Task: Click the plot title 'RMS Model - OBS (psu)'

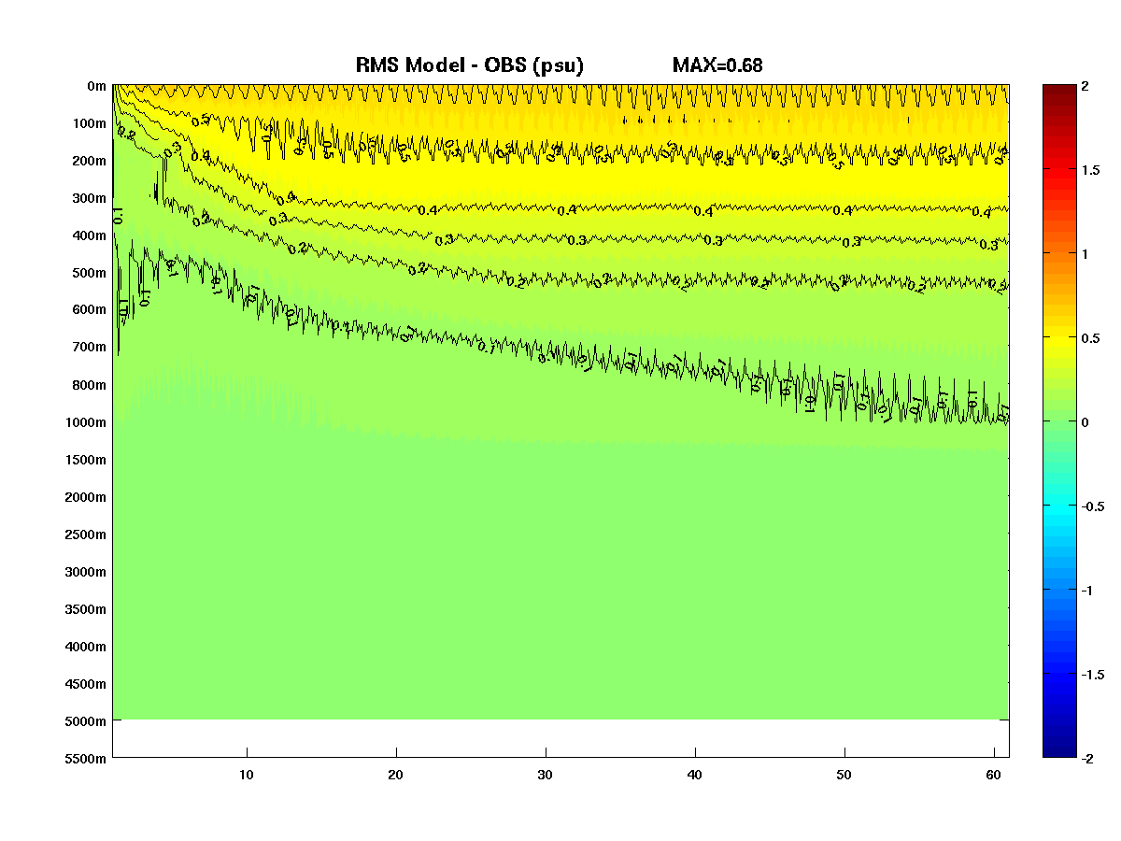Action: coord(470,65)
